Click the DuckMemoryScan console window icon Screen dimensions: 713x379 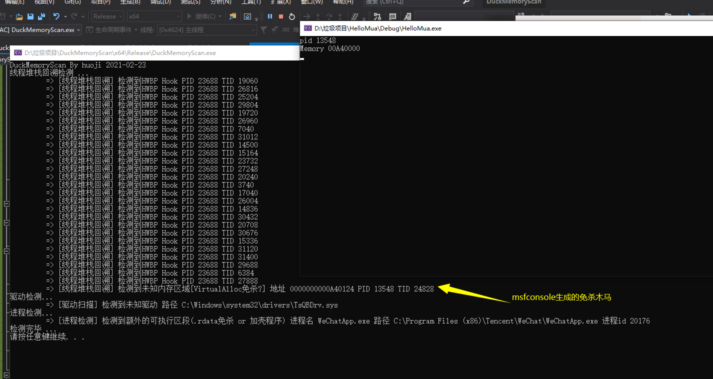tap(18, 53)
